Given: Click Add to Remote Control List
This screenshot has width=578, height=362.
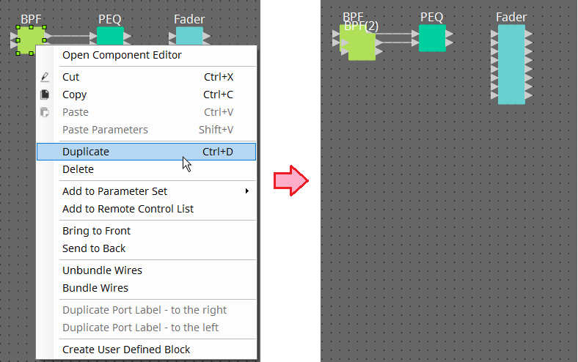Looking at the screenshot, I should click(x=128, y=209).
